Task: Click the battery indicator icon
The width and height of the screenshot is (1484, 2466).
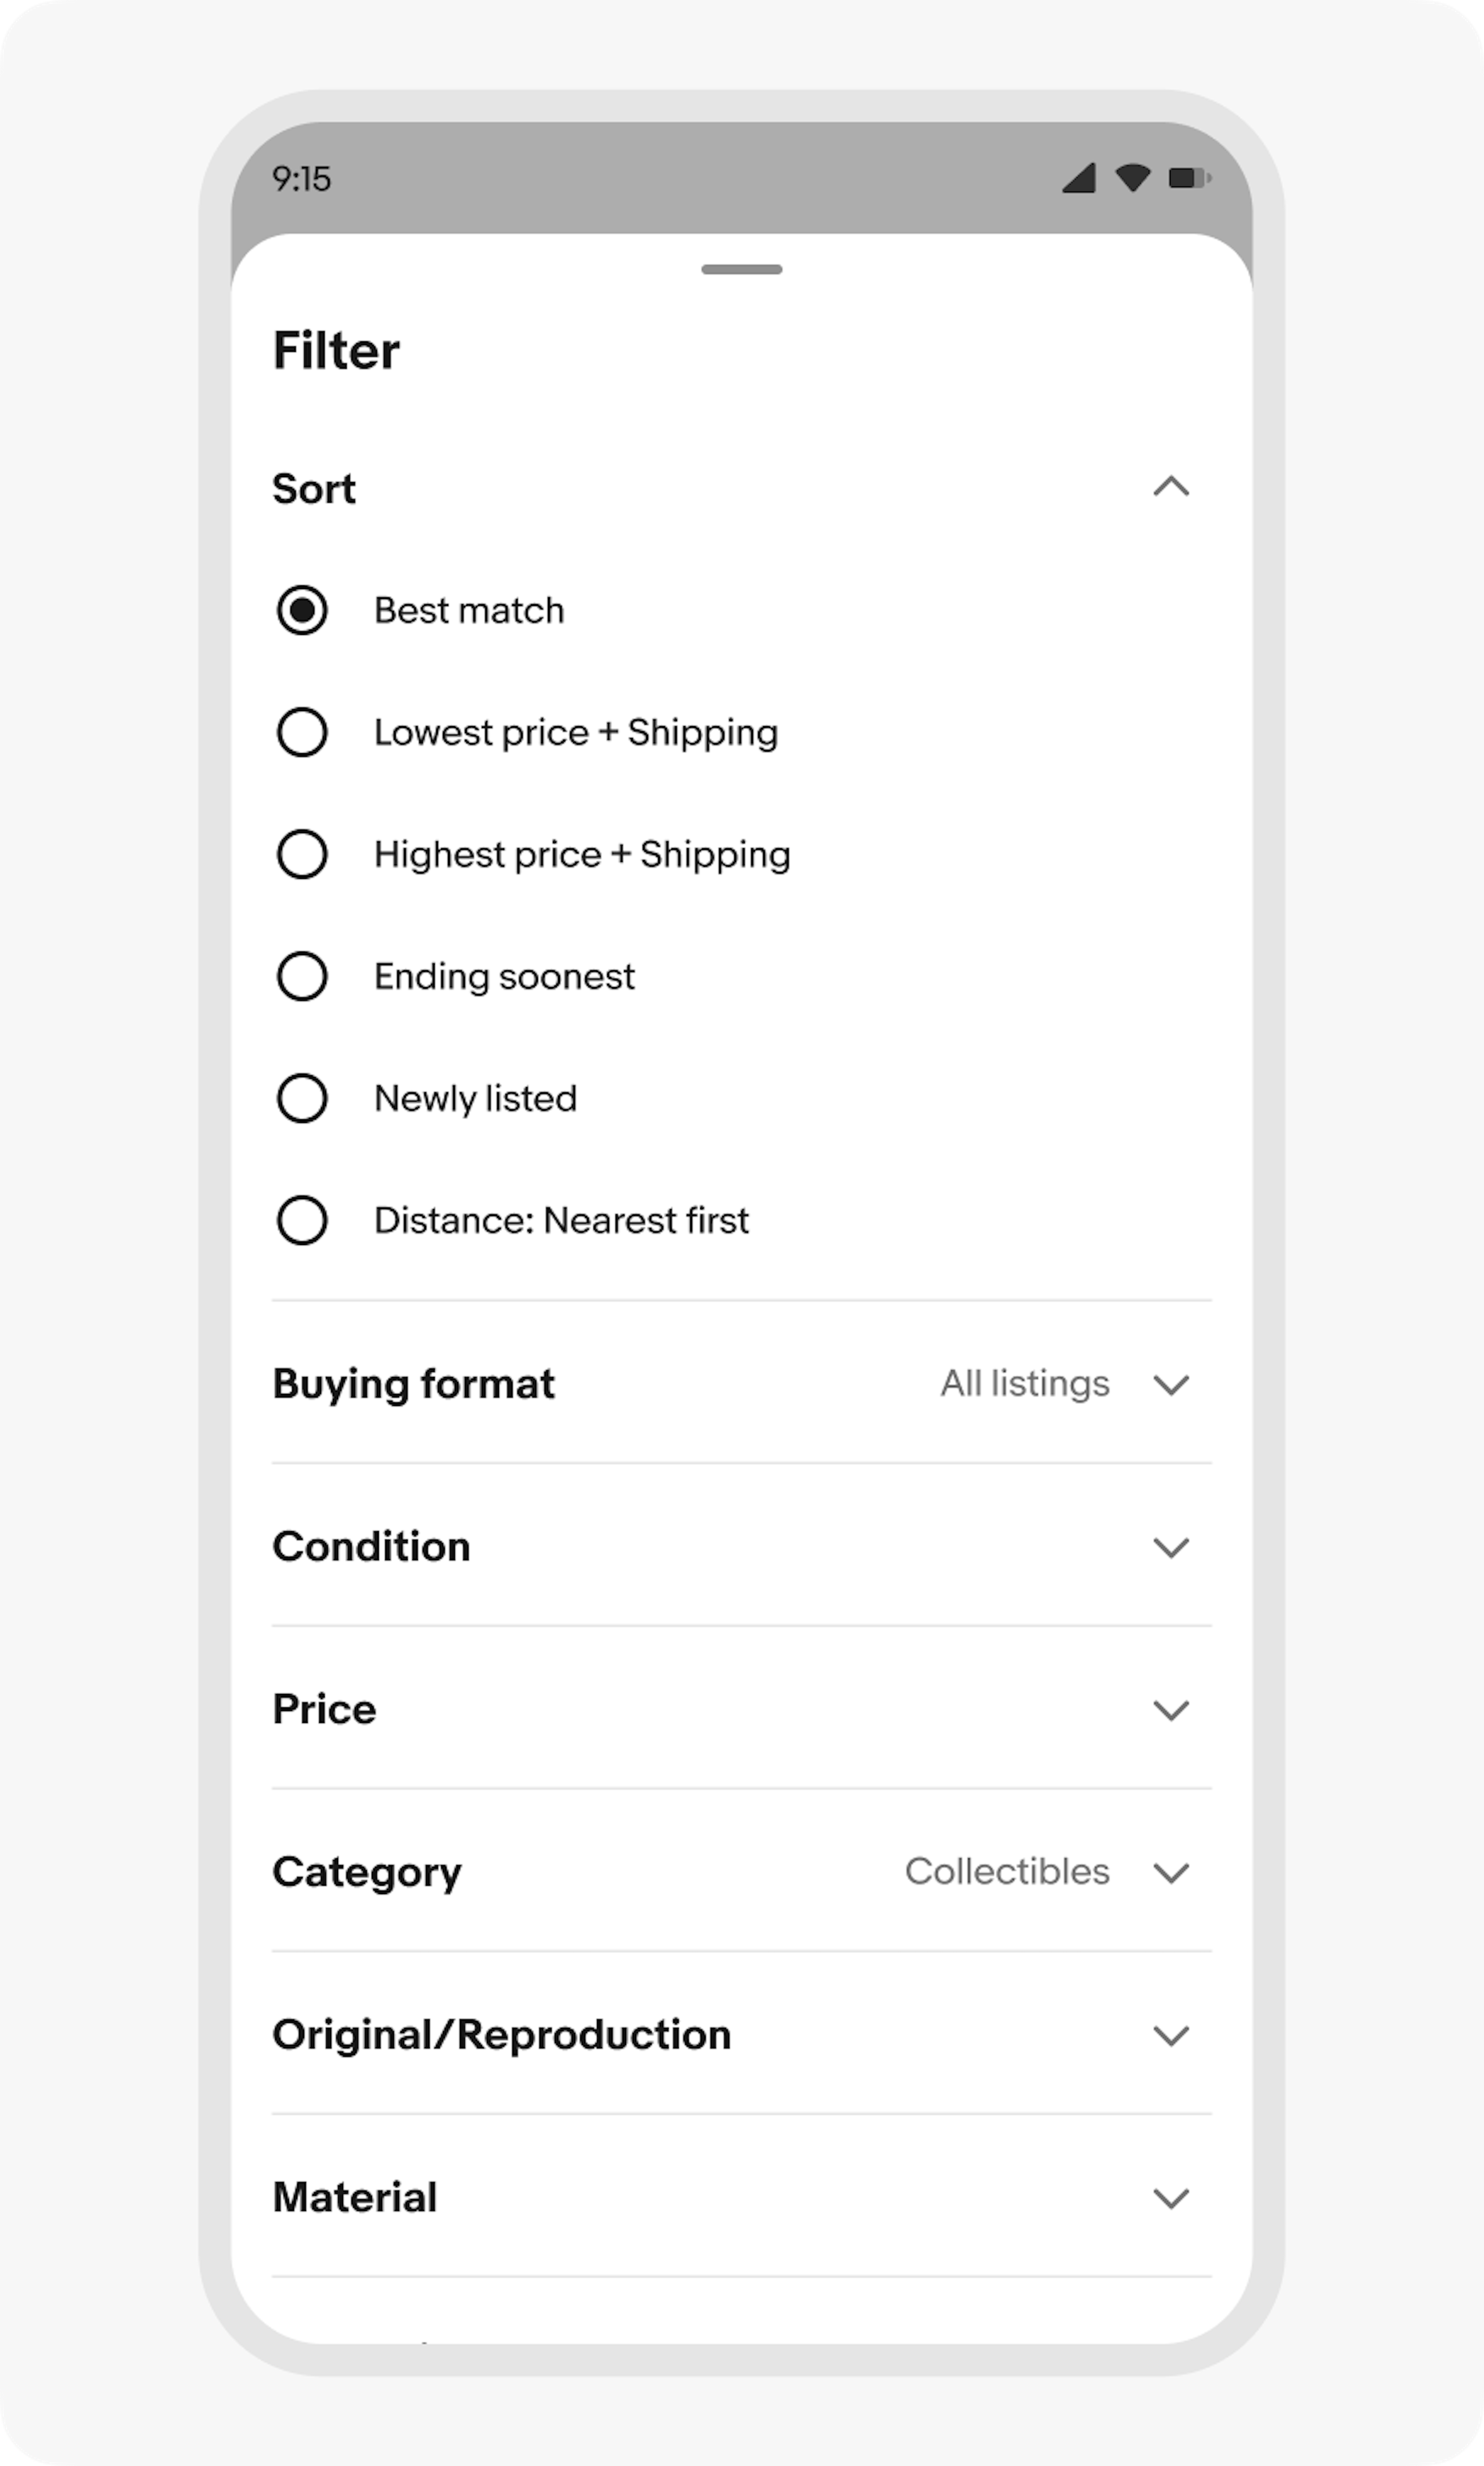Action: pyautogui.click(x=1189, y=178)
